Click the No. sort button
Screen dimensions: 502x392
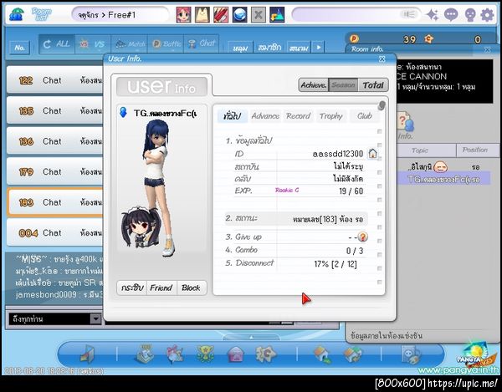tap(19, 48)
